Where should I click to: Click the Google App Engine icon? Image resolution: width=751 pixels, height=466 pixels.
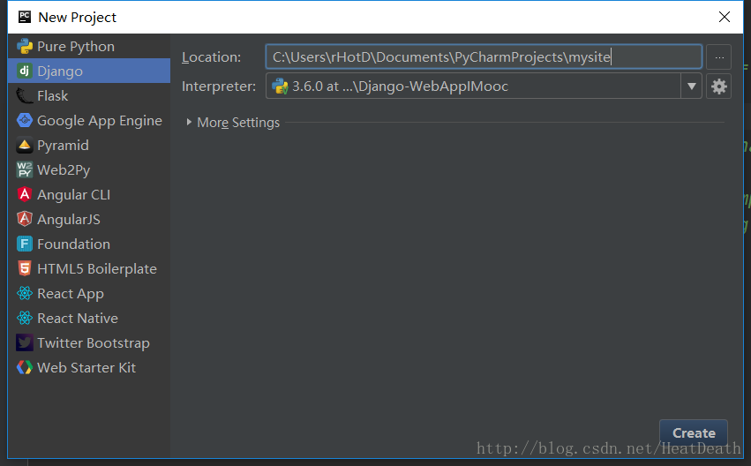click(x=25, y=120)
